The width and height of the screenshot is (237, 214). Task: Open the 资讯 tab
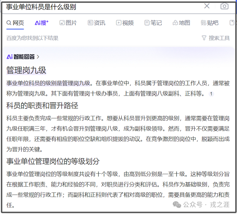tap(97, 23)
